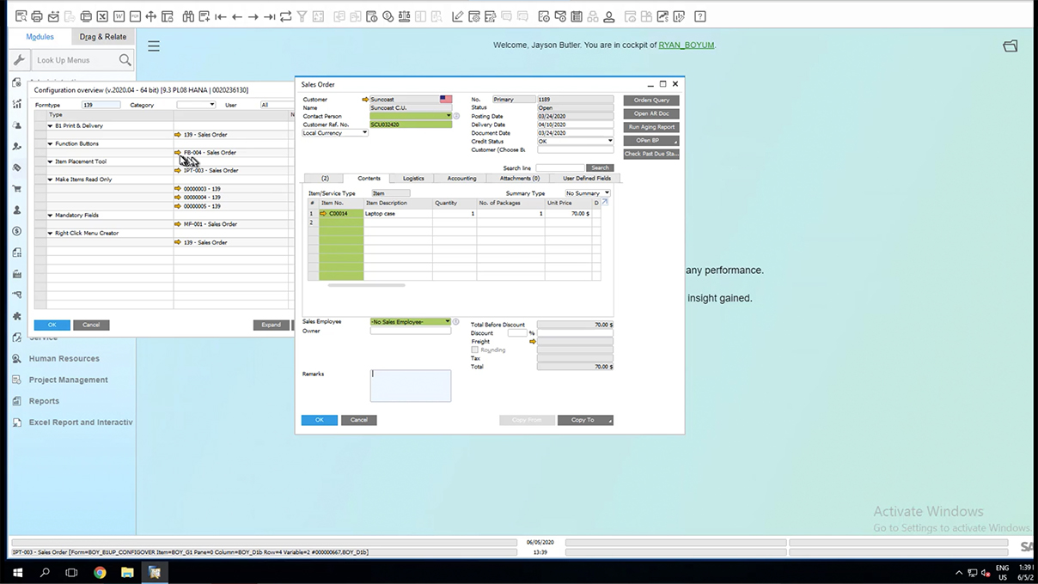The height and width of the screenshot is (584, 1038).
Task: Click the wrench icon beside Look Up Menus
Action: [x=21, y=60]
